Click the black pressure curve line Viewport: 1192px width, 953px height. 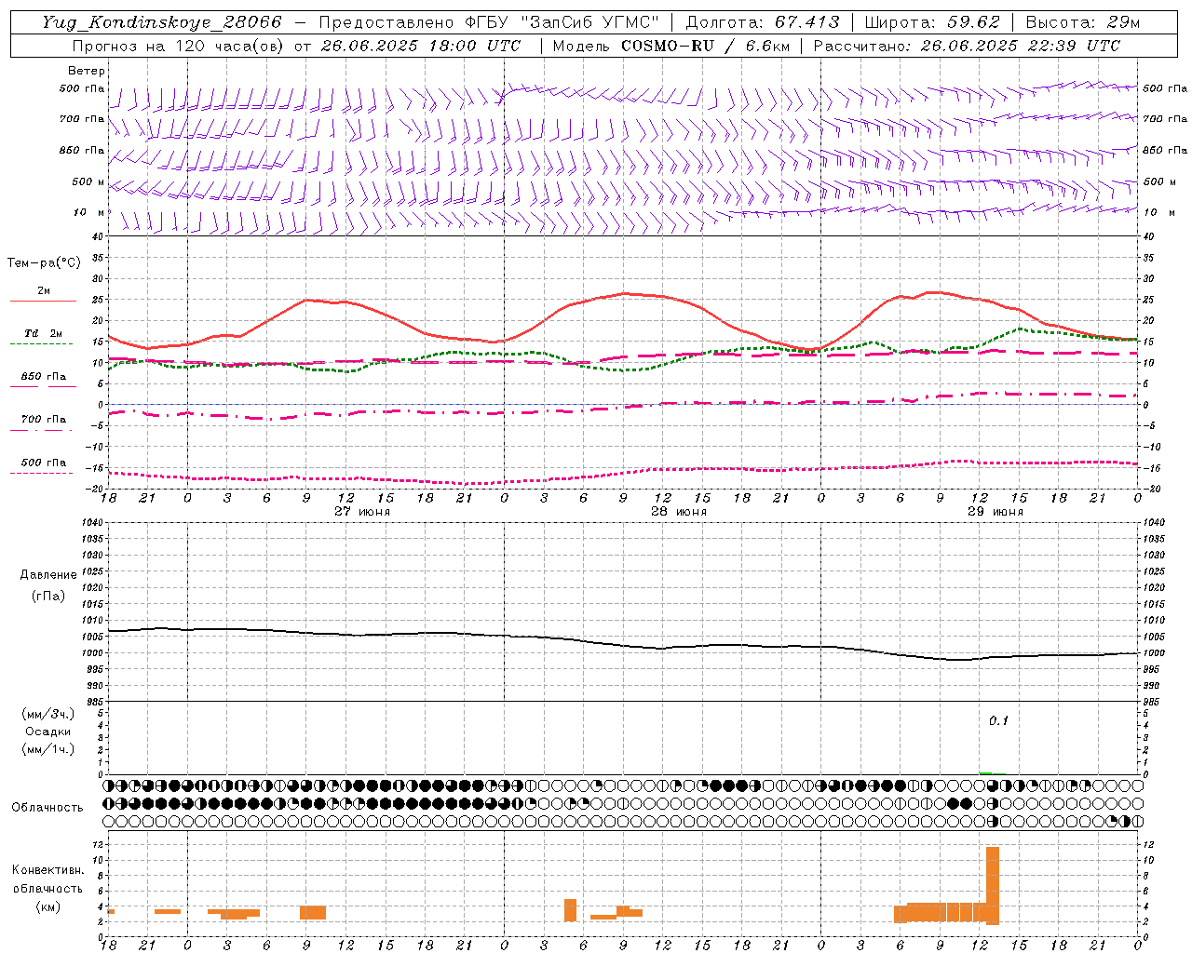tap(623, 644)
